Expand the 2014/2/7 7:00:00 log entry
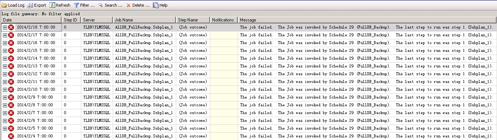Screen dimensions: 497x140 [5, 113]
